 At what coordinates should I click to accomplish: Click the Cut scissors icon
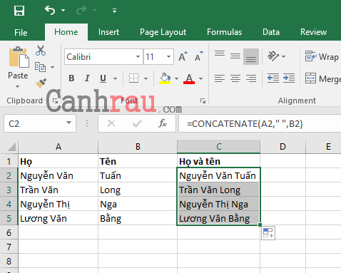click(41, 51)
